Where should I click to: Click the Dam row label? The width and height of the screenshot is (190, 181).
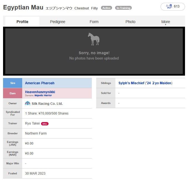[x=12, y=93]
